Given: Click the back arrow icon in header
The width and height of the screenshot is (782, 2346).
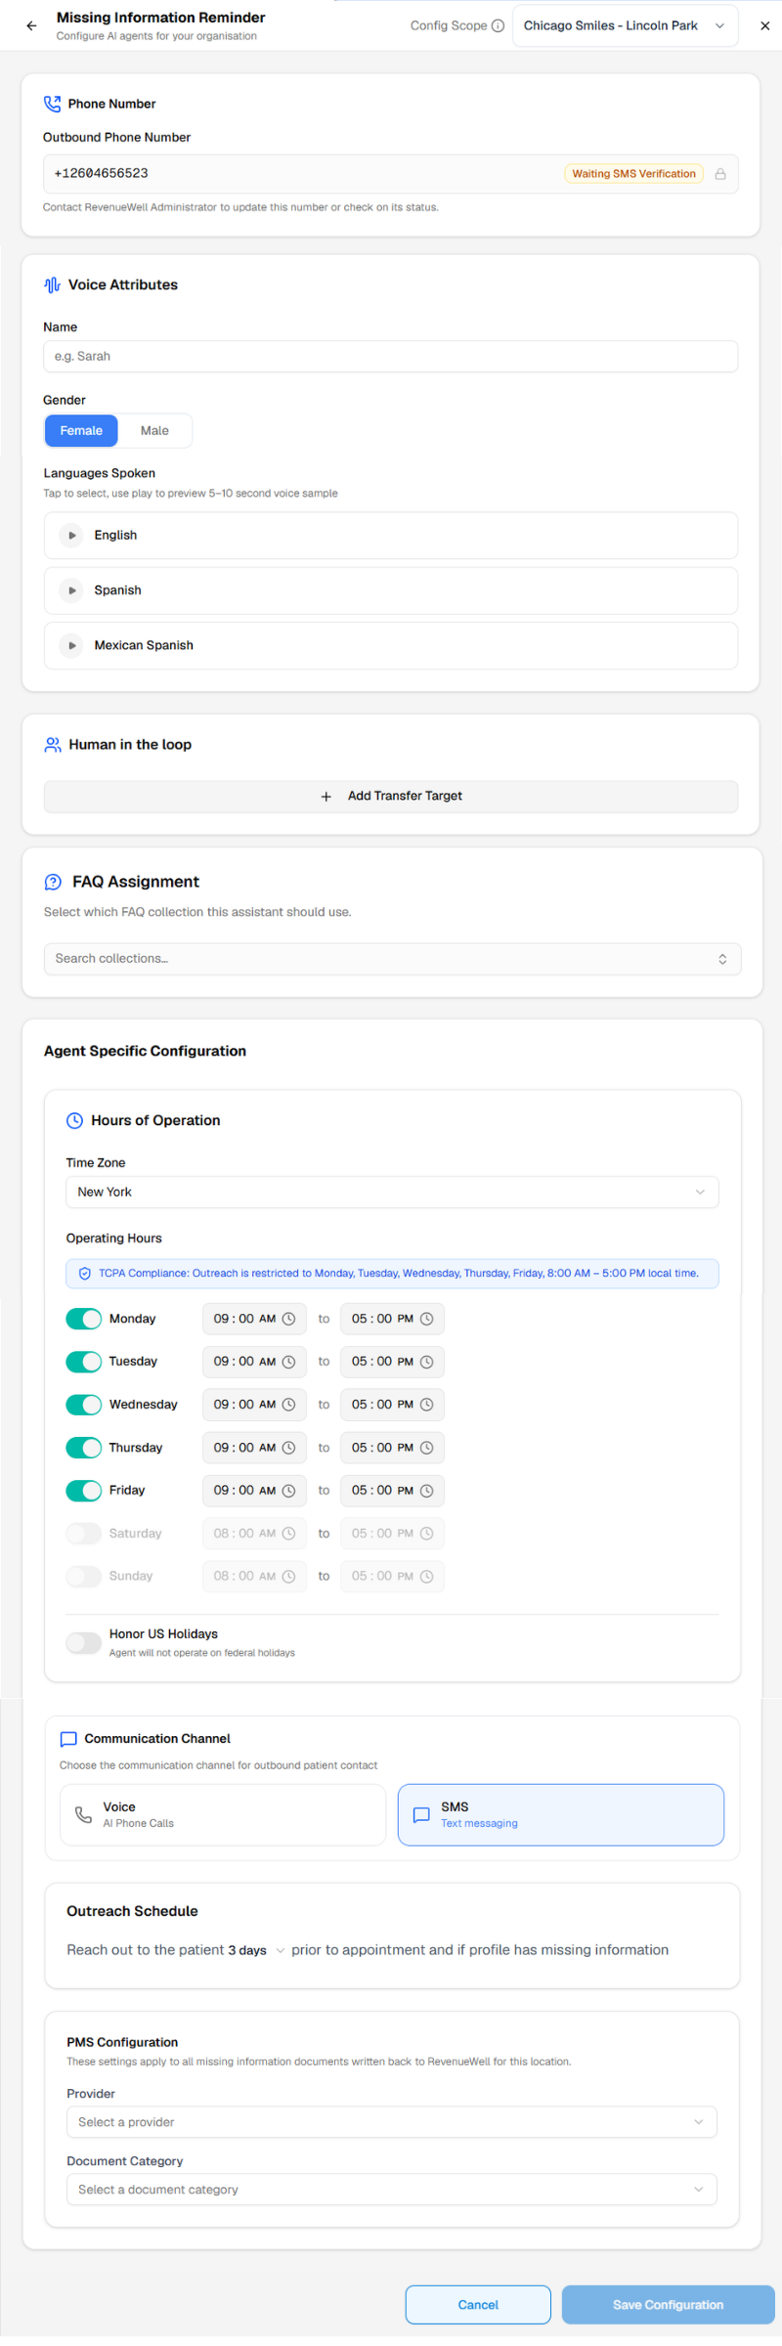Looking at the screenshot, I should point(31,26).
